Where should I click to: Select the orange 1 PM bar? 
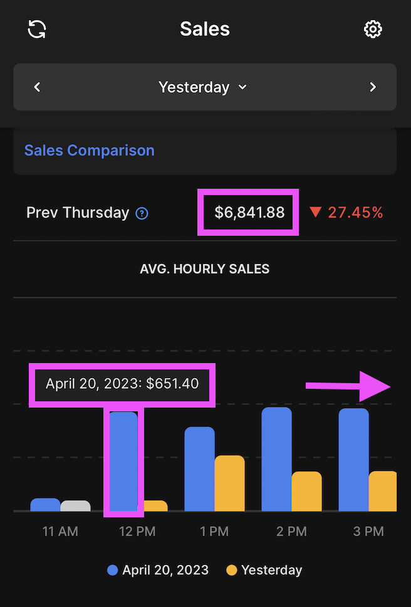click(x=229, y=483)
